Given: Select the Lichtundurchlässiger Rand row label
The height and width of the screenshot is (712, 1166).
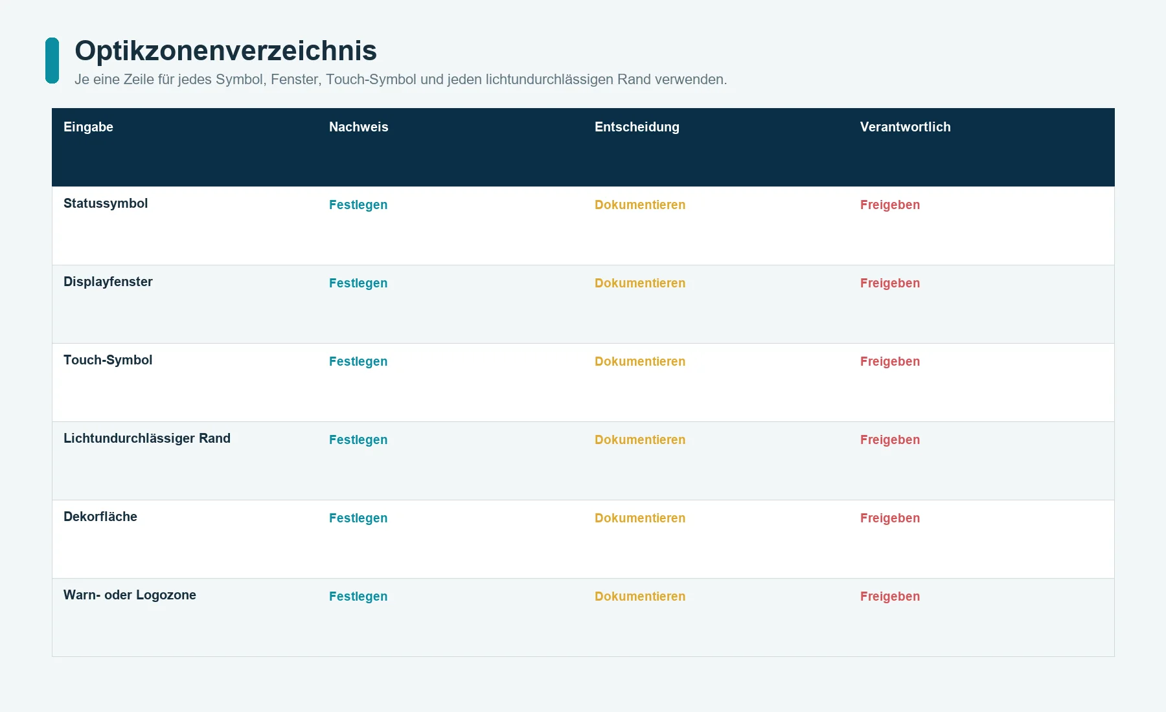Looking at the screenshot, I should 147,439.
